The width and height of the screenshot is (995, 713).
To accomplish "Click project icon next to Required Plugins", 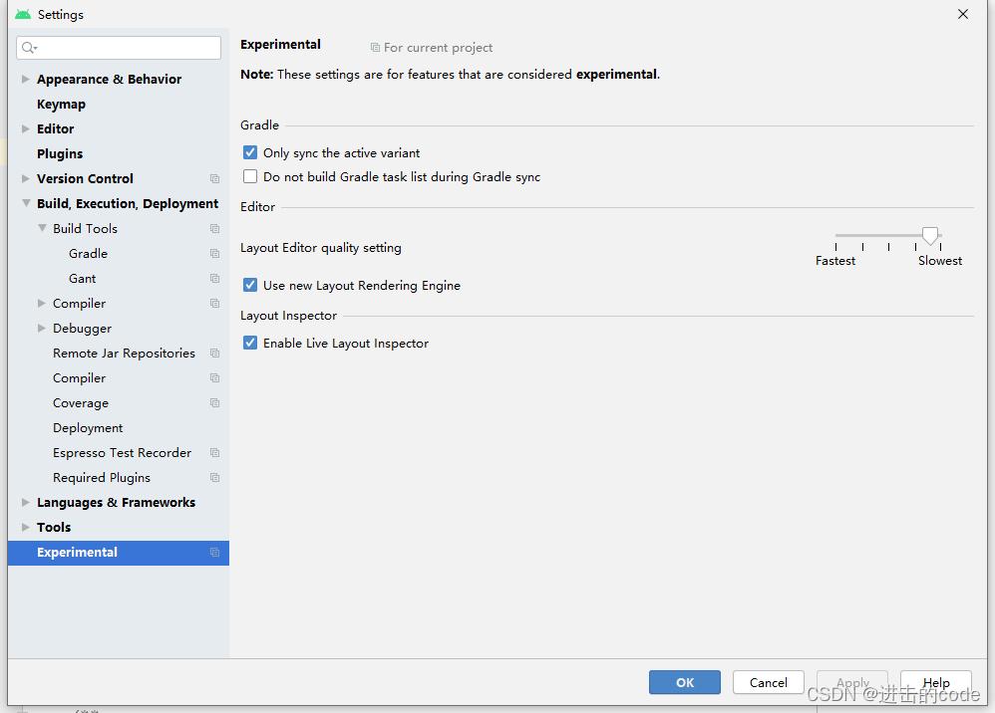I will pos(215,478).
